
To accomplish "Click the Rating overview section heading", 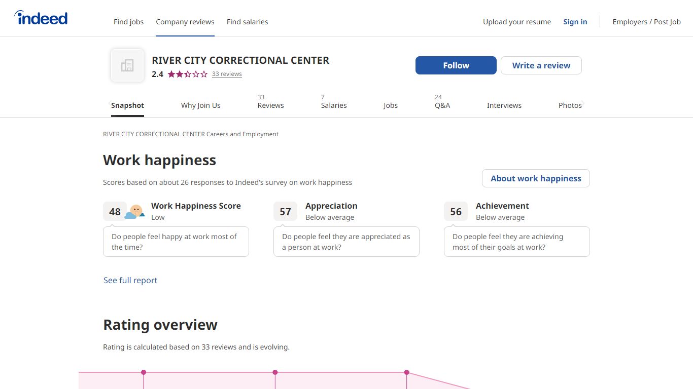I will coord(160,325).
